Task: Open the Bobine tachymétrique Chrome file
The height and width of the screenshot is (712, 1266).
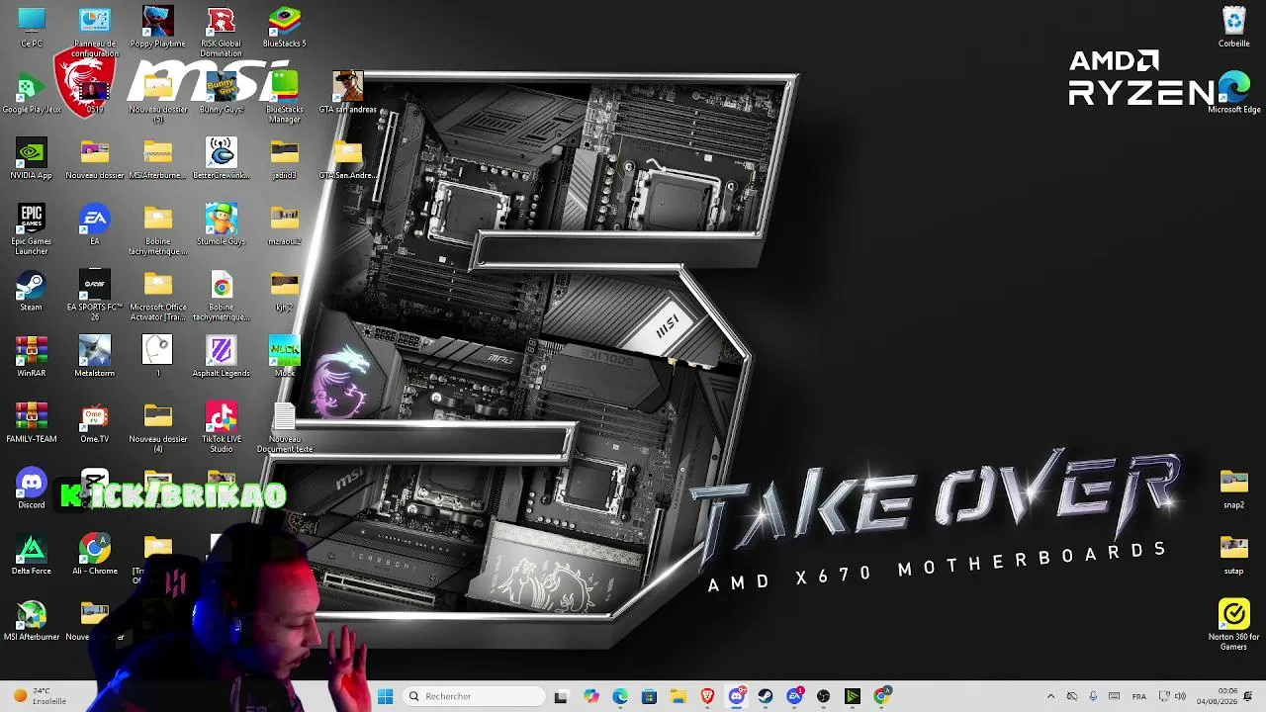Action: pos(222,296)
